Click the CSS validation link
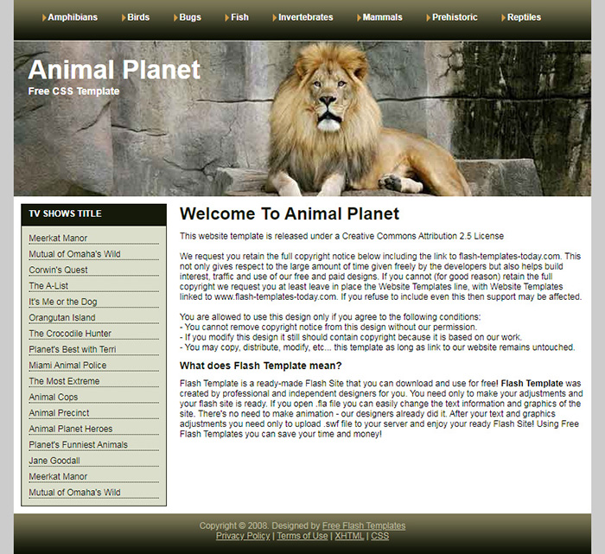605x554 pixels. (379, 536)
